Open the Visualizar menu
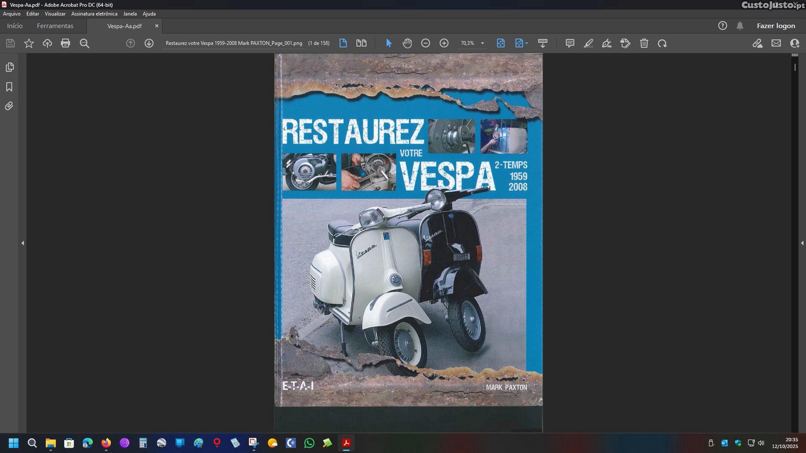The image size is (806, 453). pyautogui.click(x=55, y=14)
